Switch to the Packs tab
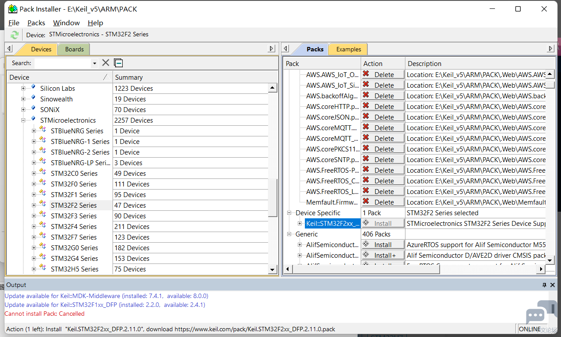This screenshot has height=337, width=561. coord(315,49)
